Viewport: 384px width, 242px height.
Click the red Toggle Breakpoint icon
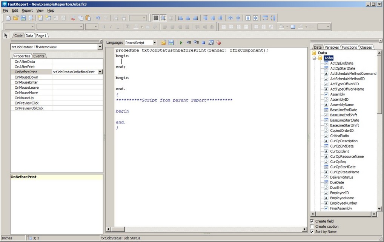(218, 43)
